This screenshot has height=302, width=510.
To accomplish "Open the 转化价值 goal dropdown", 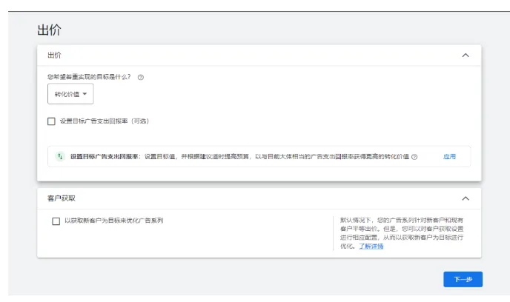I will (x=70, y=94).
